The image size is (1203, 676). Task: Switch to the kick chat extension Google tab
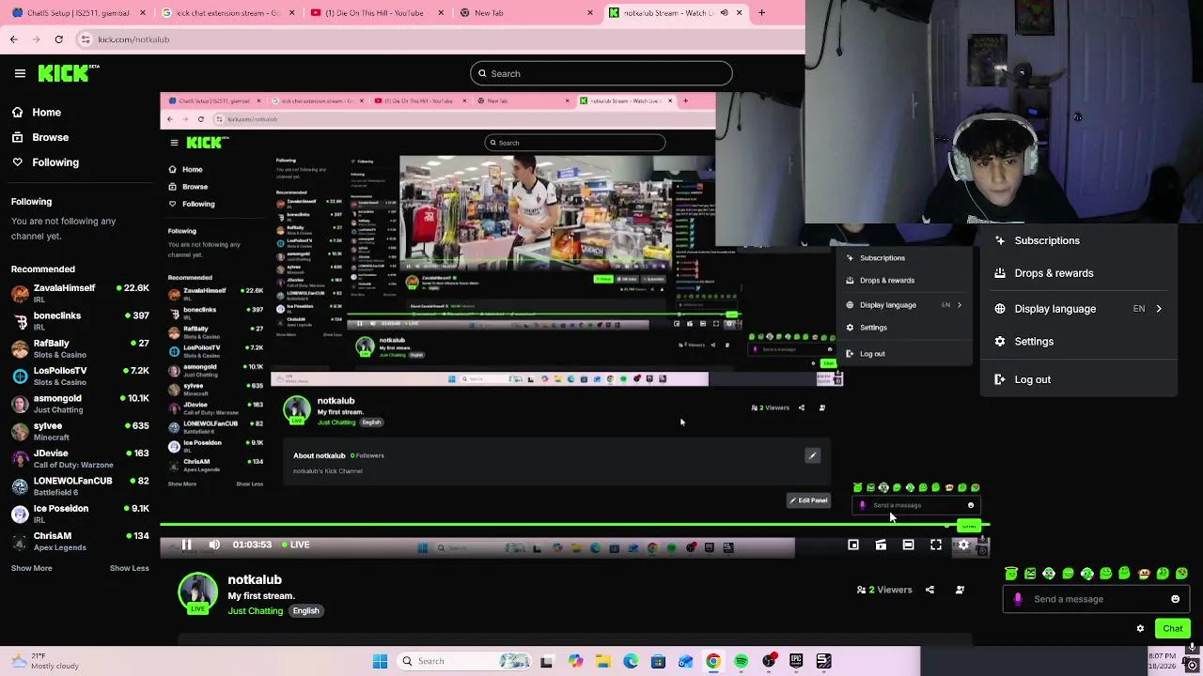pos(228,13)
